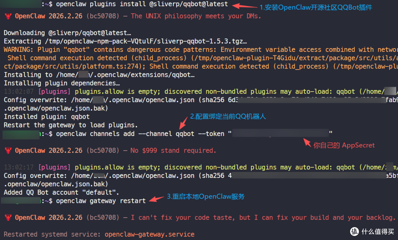Click the orange "WARNING:" label
Image resolution: width=398 pixels, height=240 pixels.
tap(18, 50)
